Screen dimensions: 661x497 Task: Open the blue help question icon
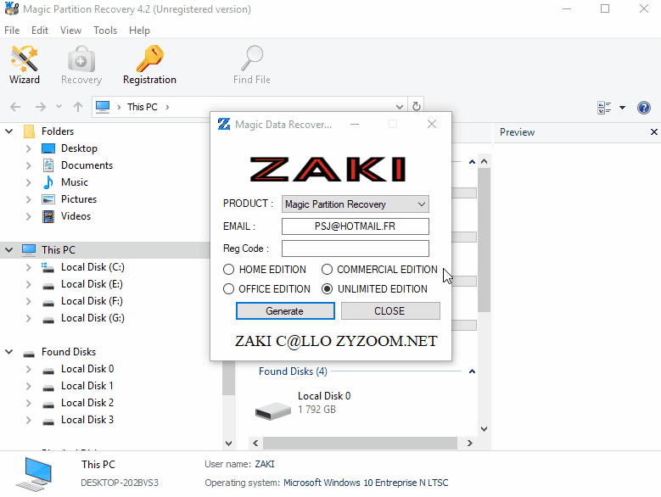tap(644, 108)
